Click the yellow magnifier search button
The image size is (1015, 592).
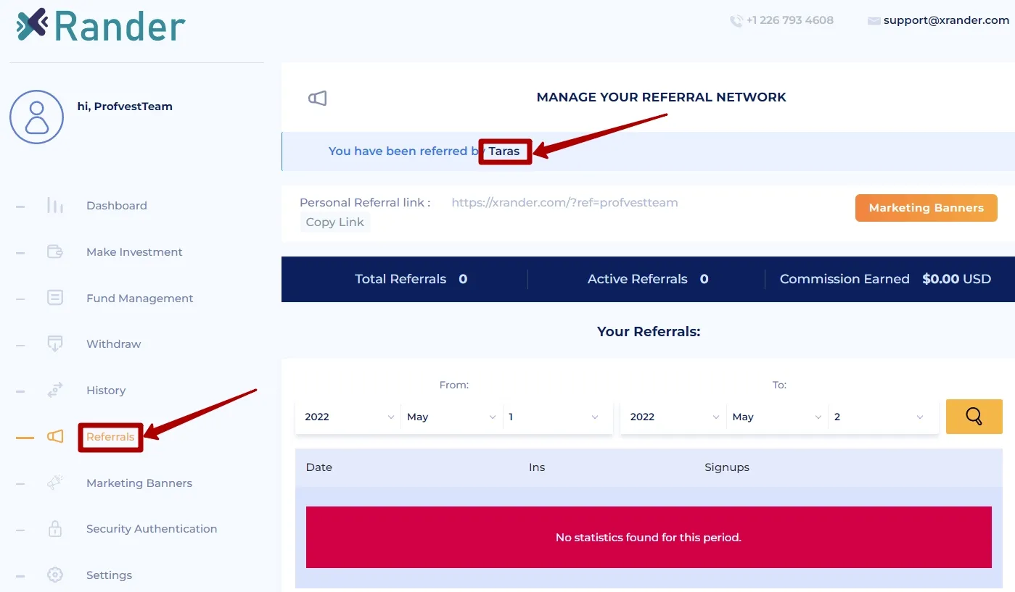[x=974, y=417]
